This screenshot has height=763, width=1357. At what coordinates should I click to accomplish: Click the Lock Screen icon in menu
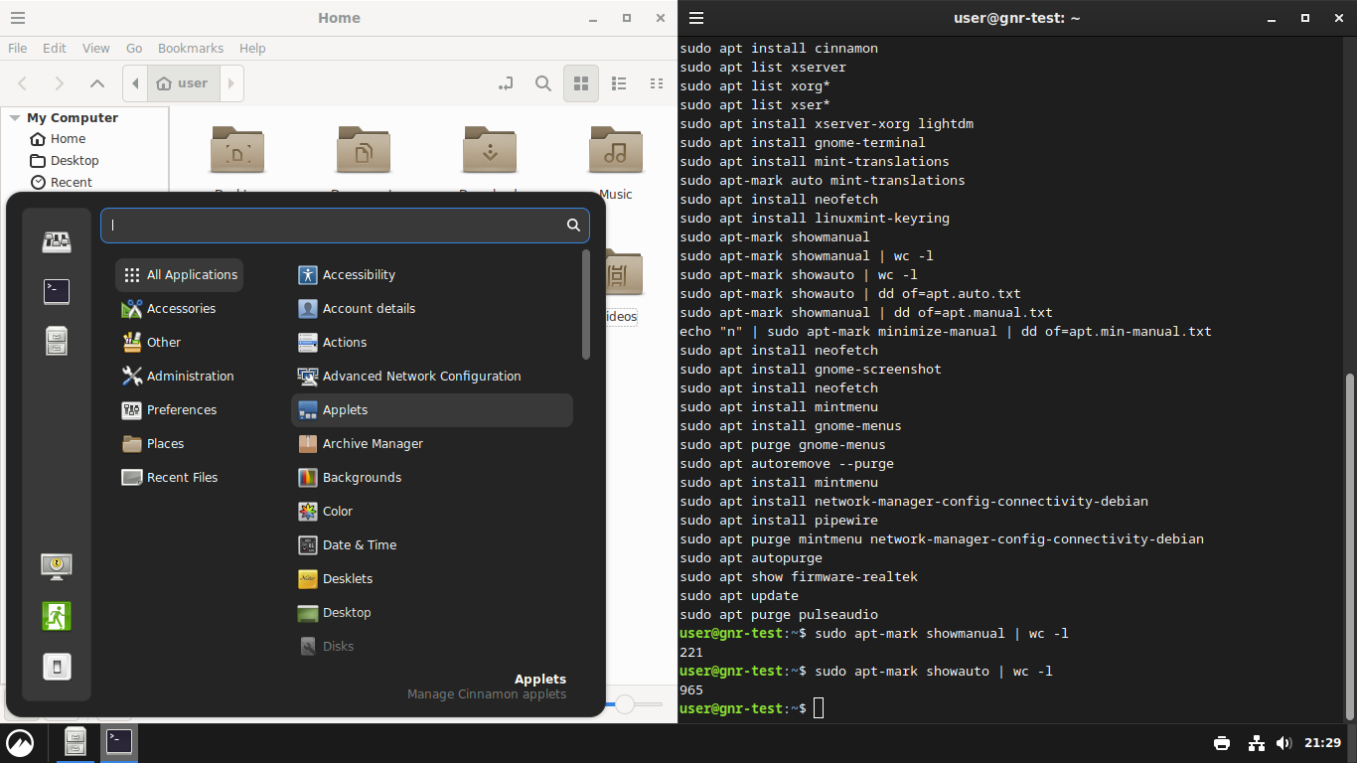pos(57,566)
